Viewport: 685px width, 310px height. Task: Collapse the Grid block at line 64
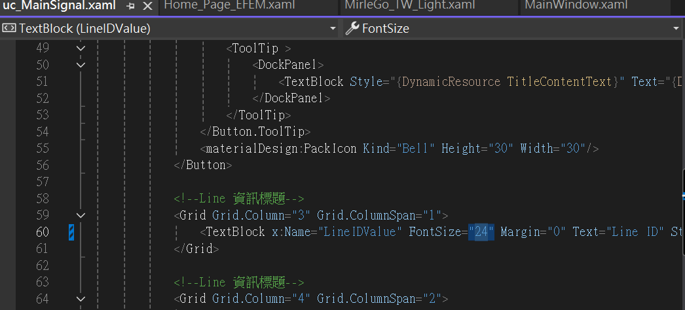pyautogui.click(x=81, y=299)
